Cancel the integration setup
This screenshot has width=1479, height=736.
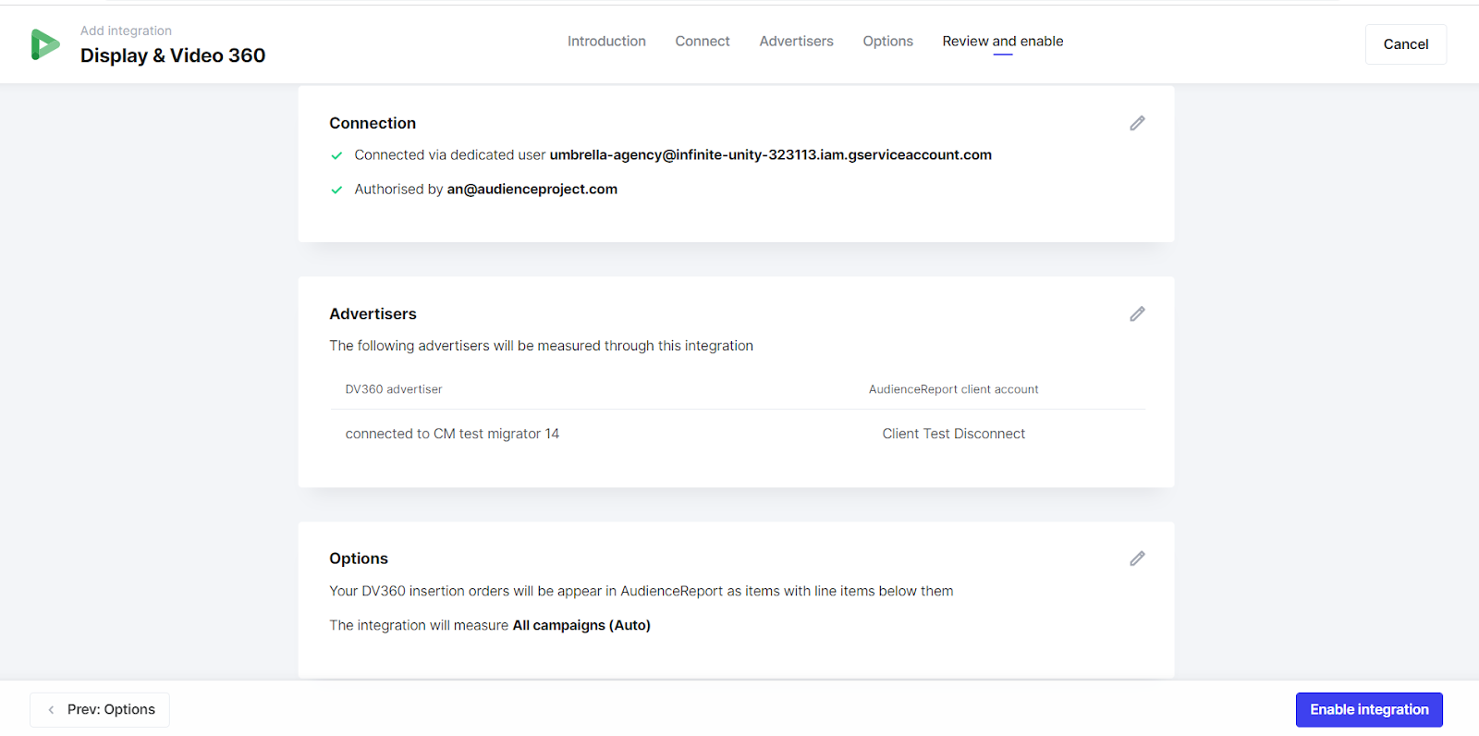pyautogui.click(x=1405, y=44)
